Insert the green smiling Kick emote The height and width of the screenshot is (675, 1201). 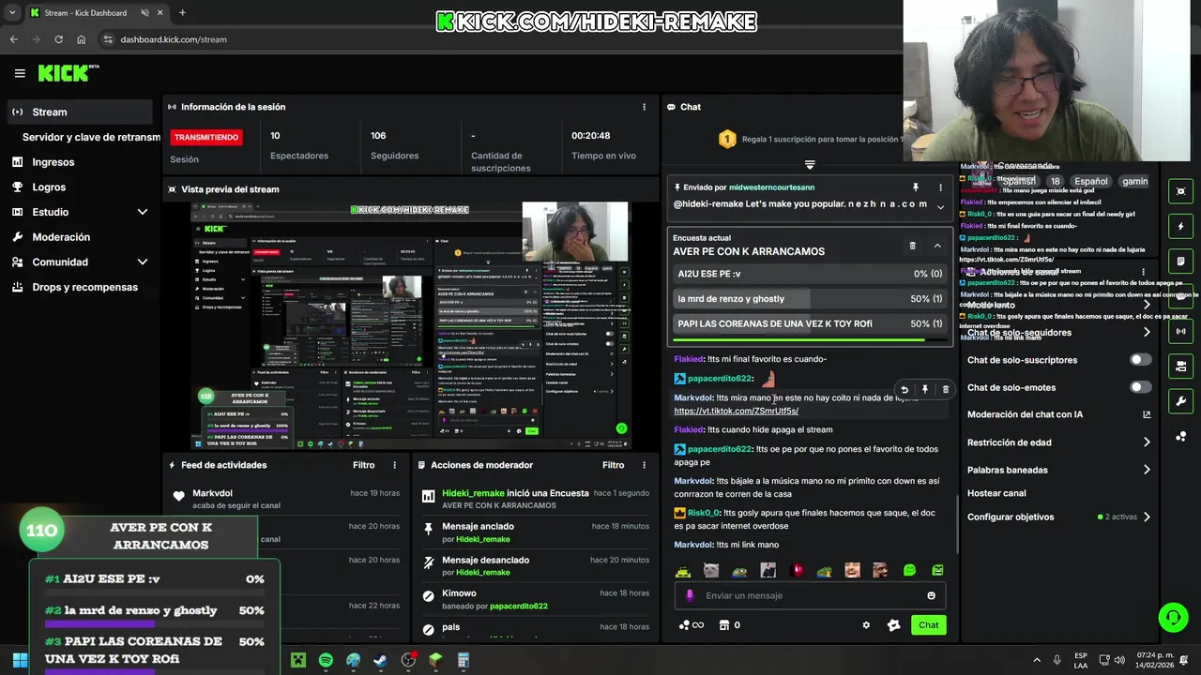click(x=909, y=570)
